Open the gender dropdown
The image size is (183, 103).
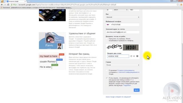123,17
